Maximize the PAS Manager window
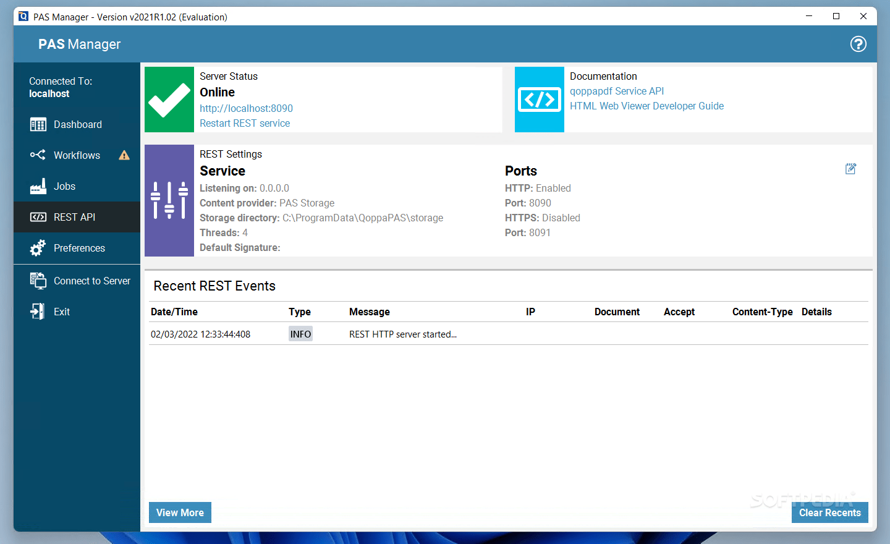 pyautogui.click(x=836, y=16)
